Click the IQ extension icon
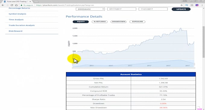Image resolution: width=205 pixels, height=110 pixels. click(x=187, y=5)
